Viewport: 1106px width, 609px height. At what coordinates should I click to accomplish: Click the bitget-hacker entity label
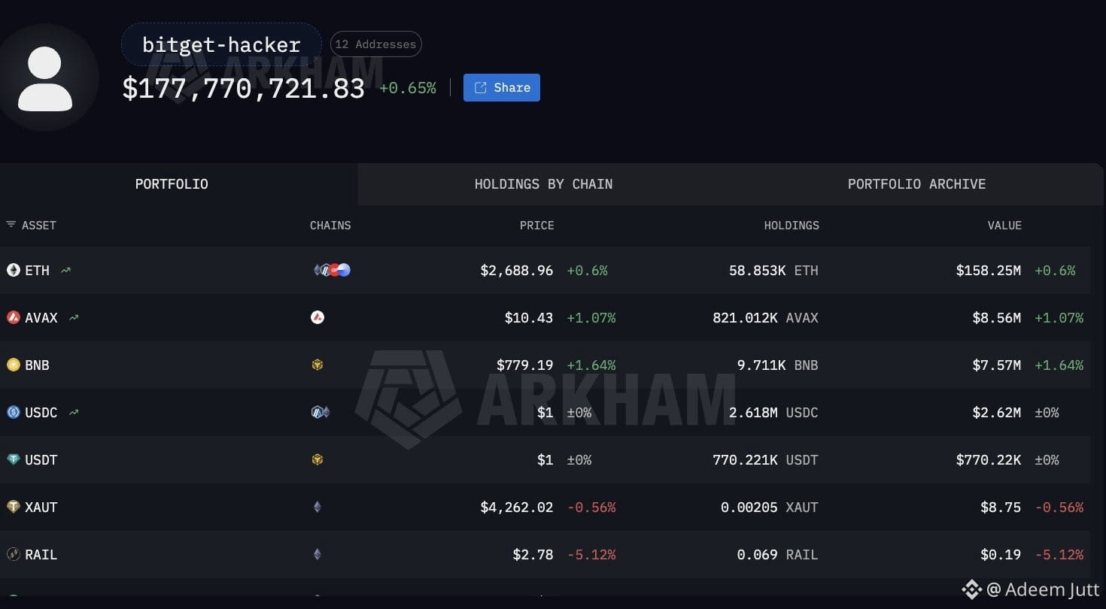221,44
